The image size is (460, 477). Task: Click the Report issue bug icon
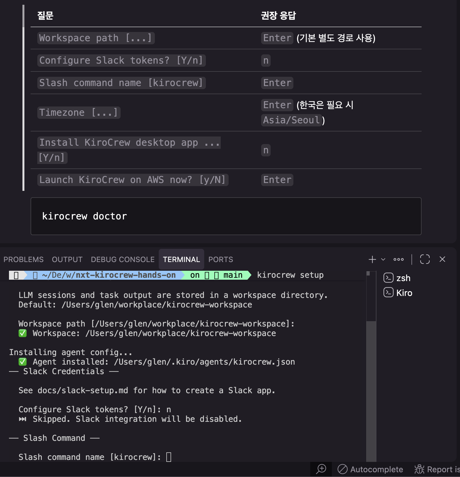pos(419,469)
